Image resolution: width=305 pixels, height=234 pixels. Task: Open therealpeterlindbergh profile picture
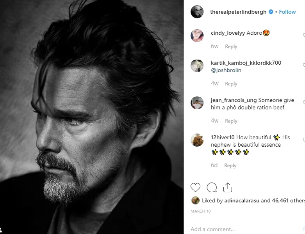(197, 12)
